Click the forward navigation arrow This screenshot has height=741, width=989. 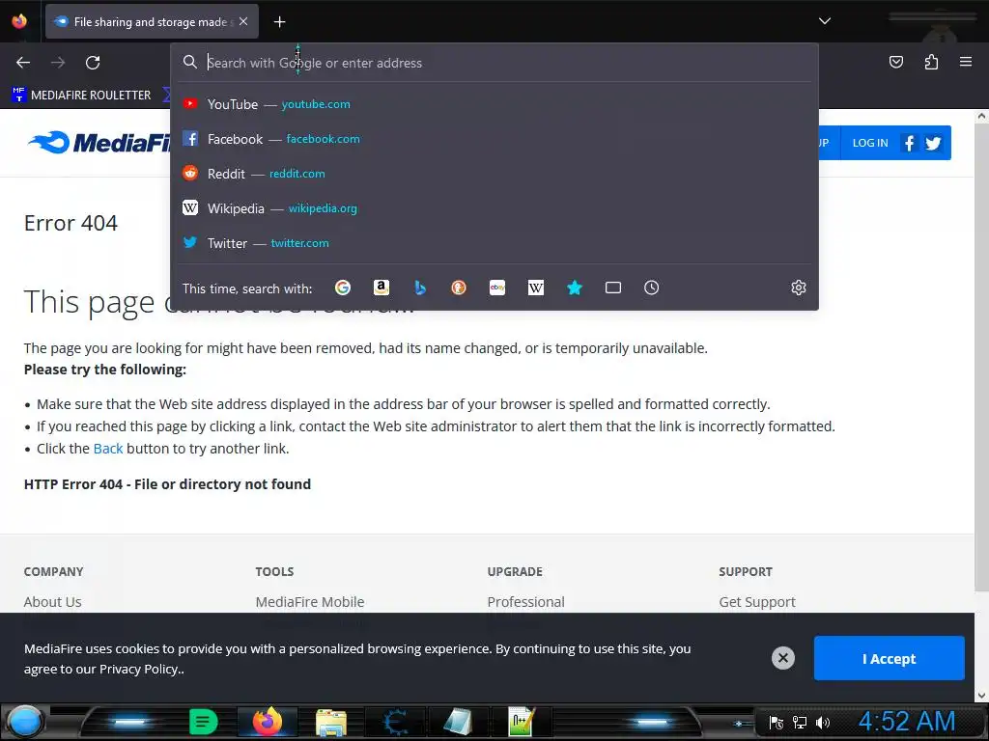[x=58, y=63]
